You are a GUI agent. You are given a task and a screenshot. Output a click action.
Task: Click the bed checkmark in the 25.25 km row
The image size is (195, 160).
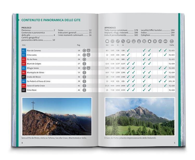coord(165,86)
